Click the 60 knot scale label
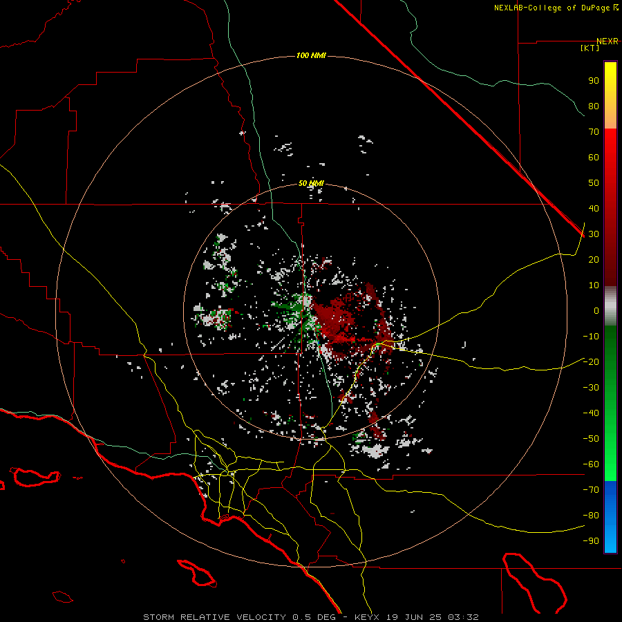The image size is (622, 622). point(594,158)
